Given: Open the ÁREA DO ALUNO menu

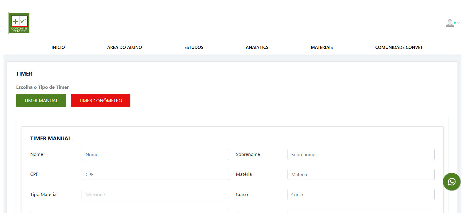Looking at the screenshot, I should coord(125,47).
